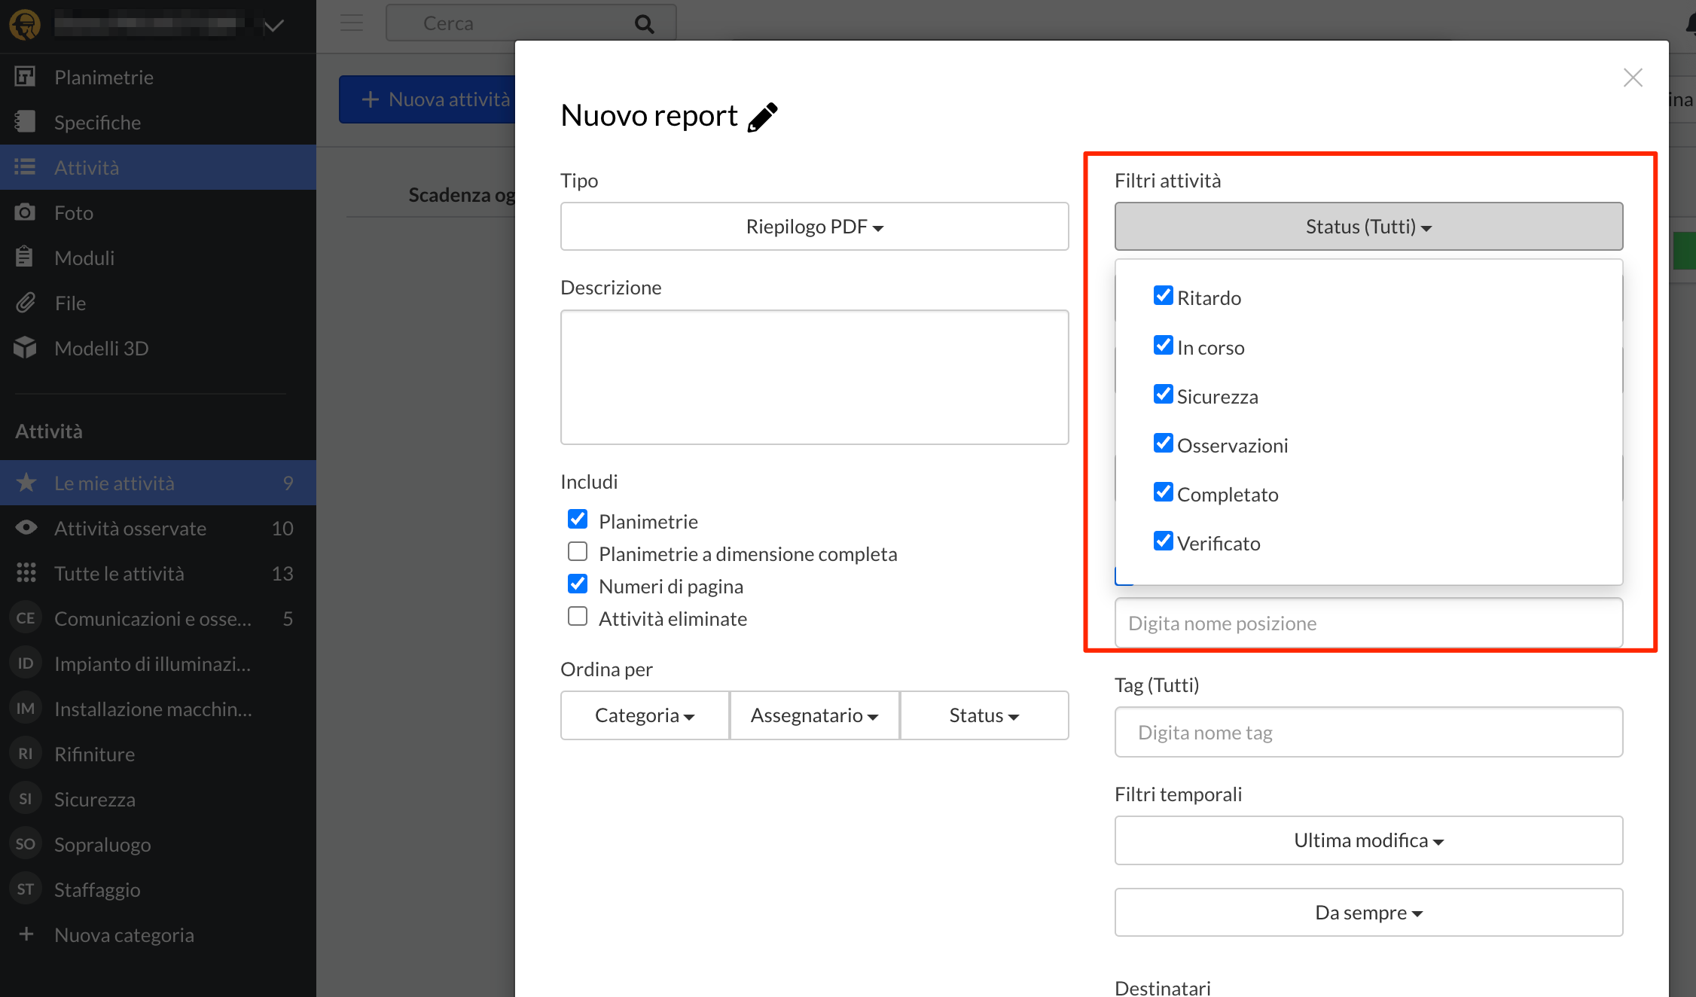Open Modelli 3D section
The image size is (1696, 997).
tap(158, 348)
